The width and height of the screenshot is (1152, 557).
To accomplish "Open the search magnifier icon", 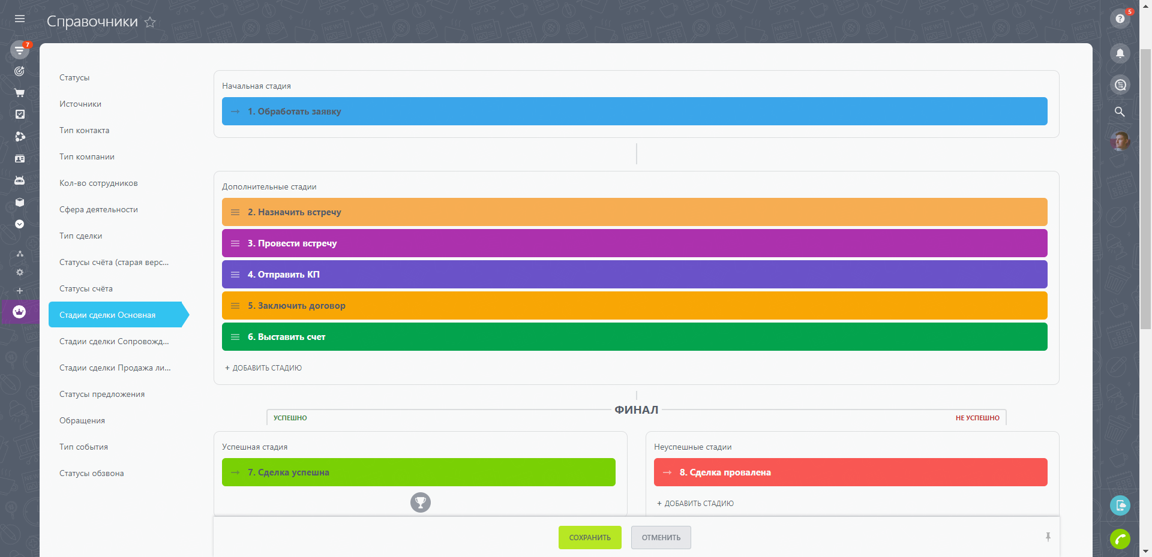I will point(1120,112).
